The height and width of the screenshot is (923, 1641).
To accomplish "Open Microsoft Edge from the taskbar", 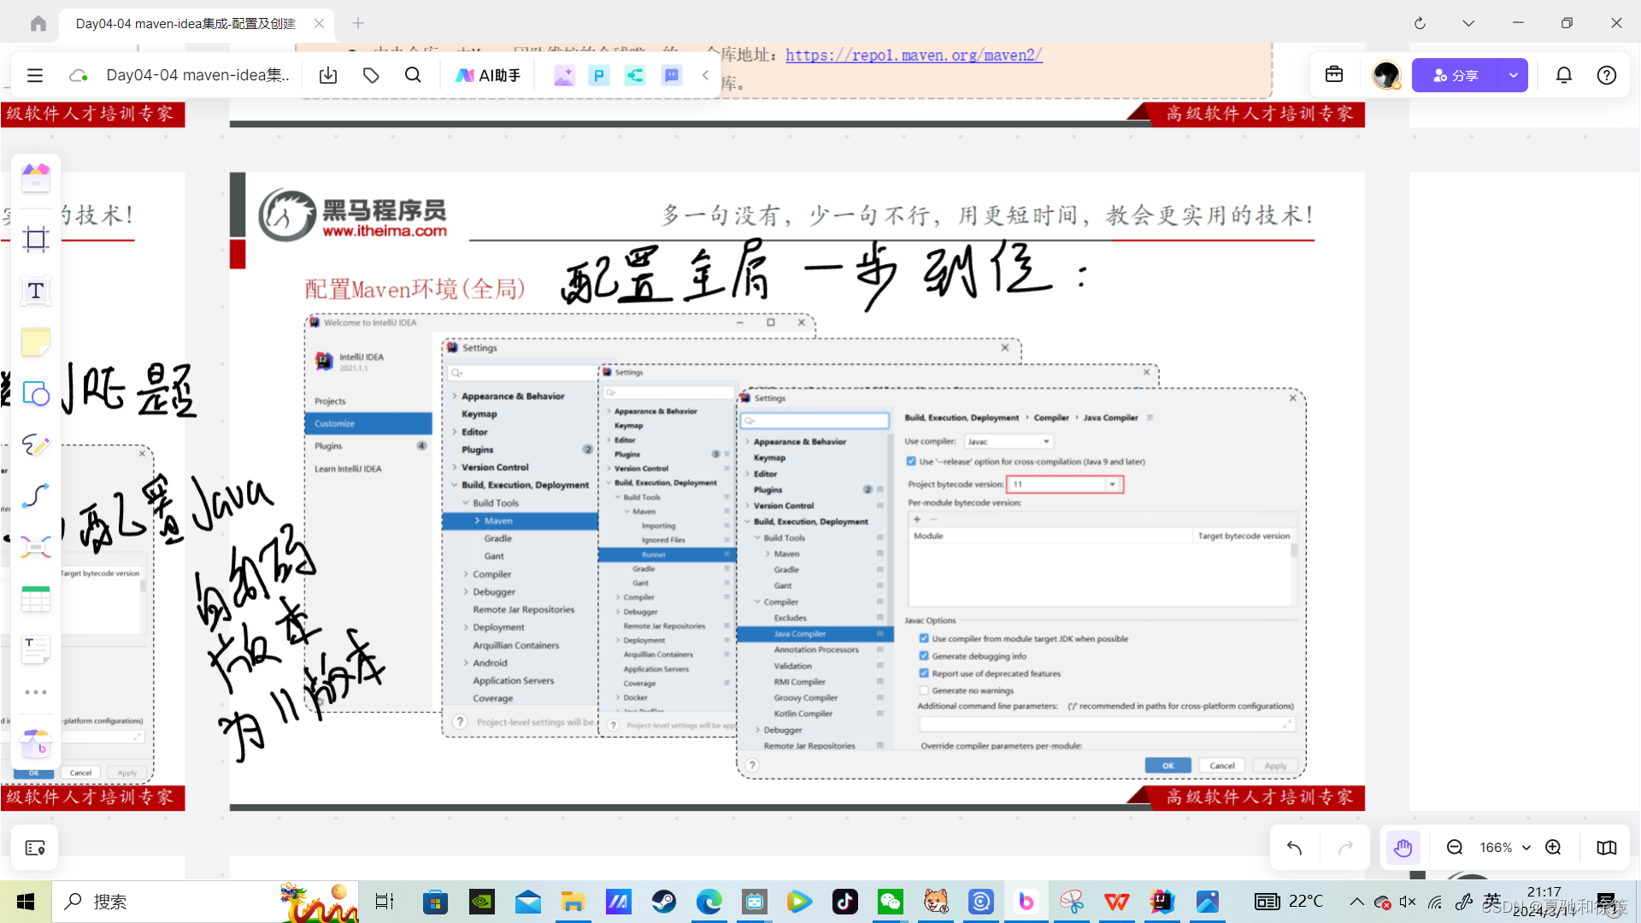I will tap(709, 902).
